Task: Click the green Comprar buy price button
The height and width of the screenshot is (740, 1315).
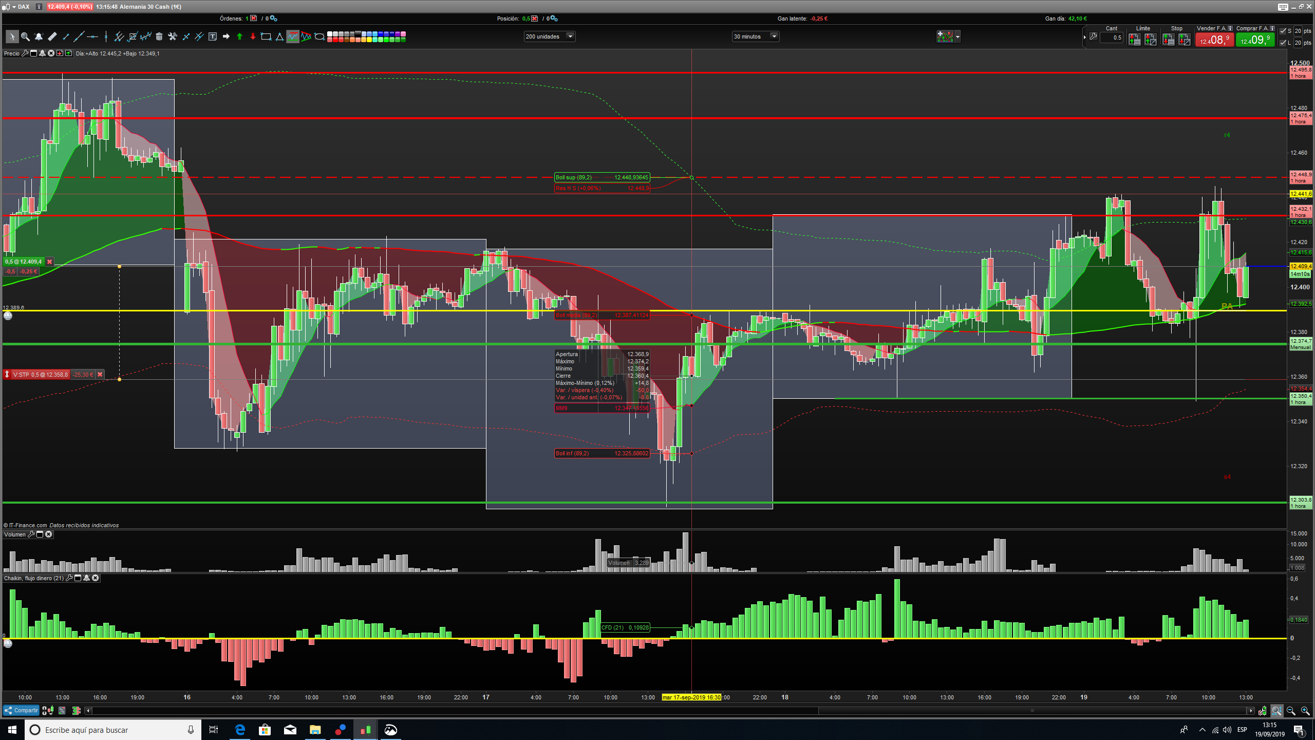Action: [1254, 40]
